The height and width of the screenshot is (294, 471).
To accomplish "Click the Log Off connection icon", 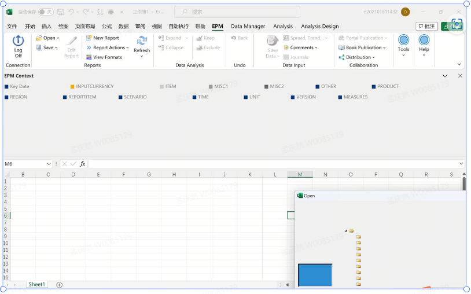I will coord(18,41).
